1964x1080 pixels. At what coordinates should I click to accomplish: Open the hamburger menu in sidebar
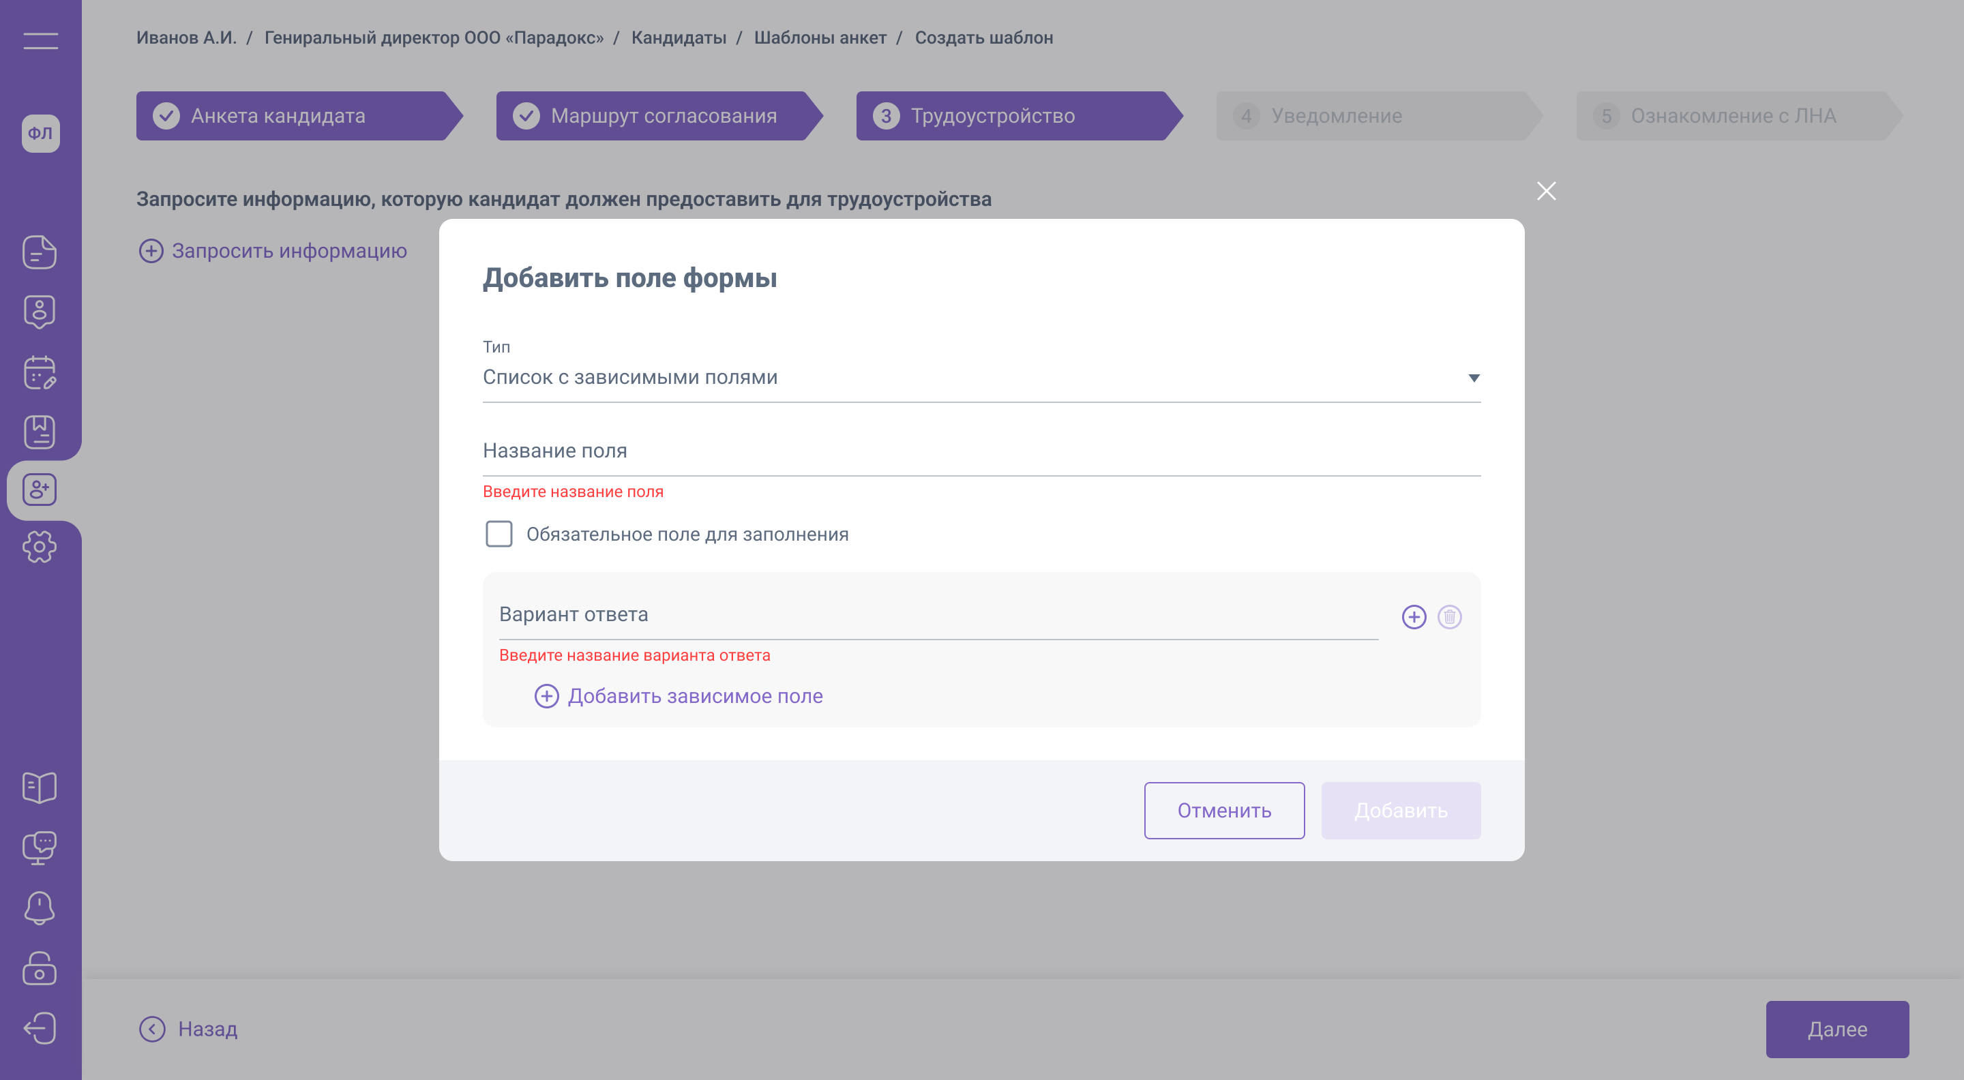click(40, 40)
